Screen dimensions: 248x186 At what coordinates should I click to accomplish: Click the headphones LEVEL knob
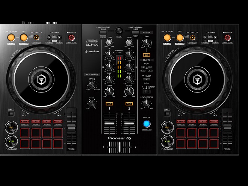pyautogui.click(x=92, y=104)
